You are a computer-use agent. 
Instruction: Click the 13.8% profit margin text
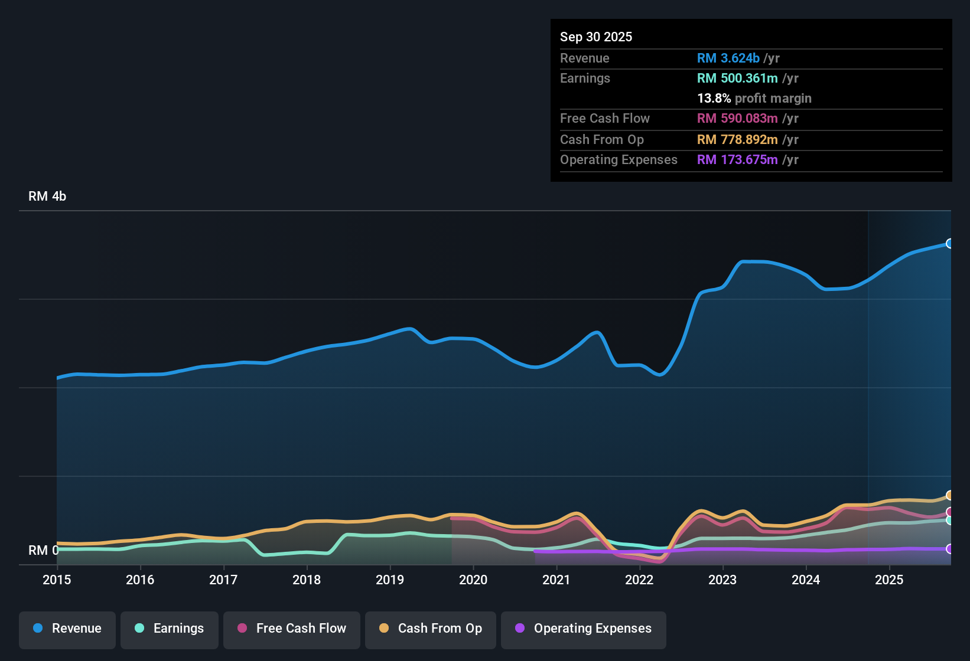click(754, 98)
